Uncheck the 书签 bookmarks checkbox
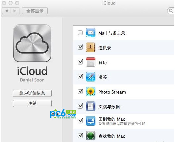The height and width of the screenshot is (142, 175). [80, 77]
